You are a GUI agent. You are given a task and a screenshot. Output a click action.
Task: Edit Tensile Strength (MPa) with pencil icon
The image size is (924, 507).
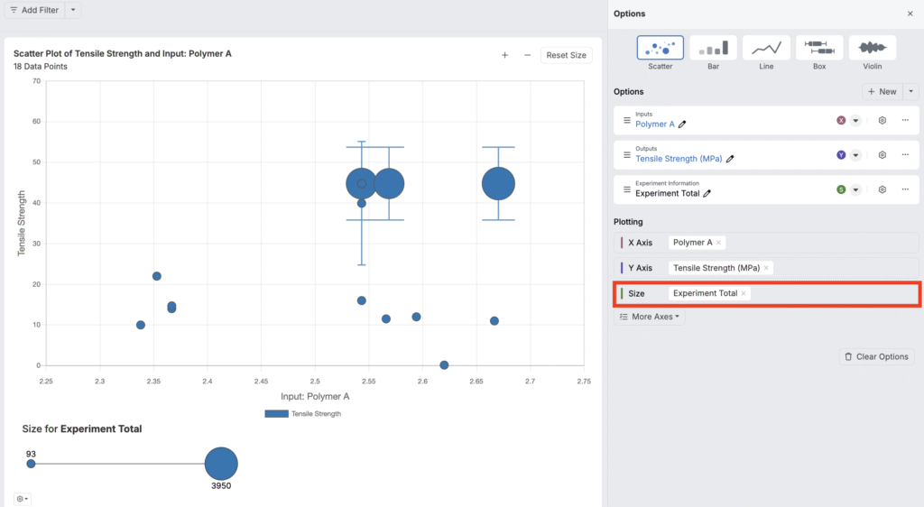730,159
